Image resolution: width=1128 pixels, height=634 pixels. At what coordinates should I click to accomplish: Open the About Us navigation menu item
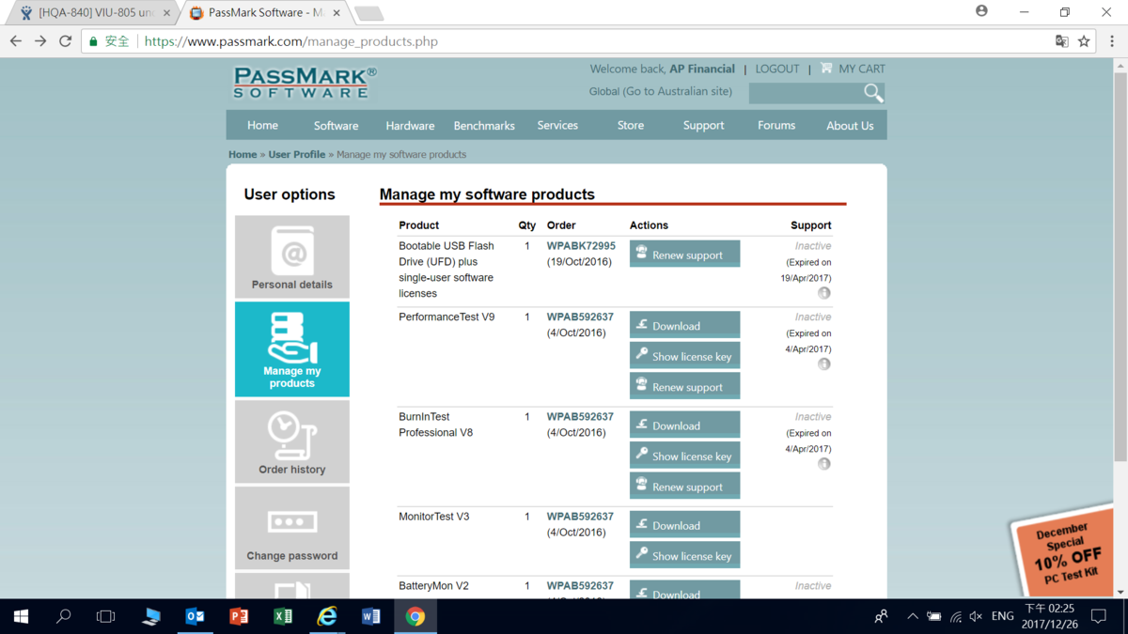point(850,125)
